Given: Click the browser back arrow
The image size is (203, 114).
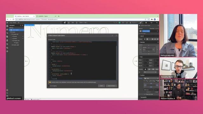Looking at the screenshot, I should (x=8, y=19).
